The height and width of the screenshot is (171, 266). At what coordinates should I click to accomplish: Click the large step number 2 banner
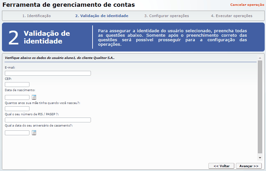pyautogui.click(x=14, y=37)
